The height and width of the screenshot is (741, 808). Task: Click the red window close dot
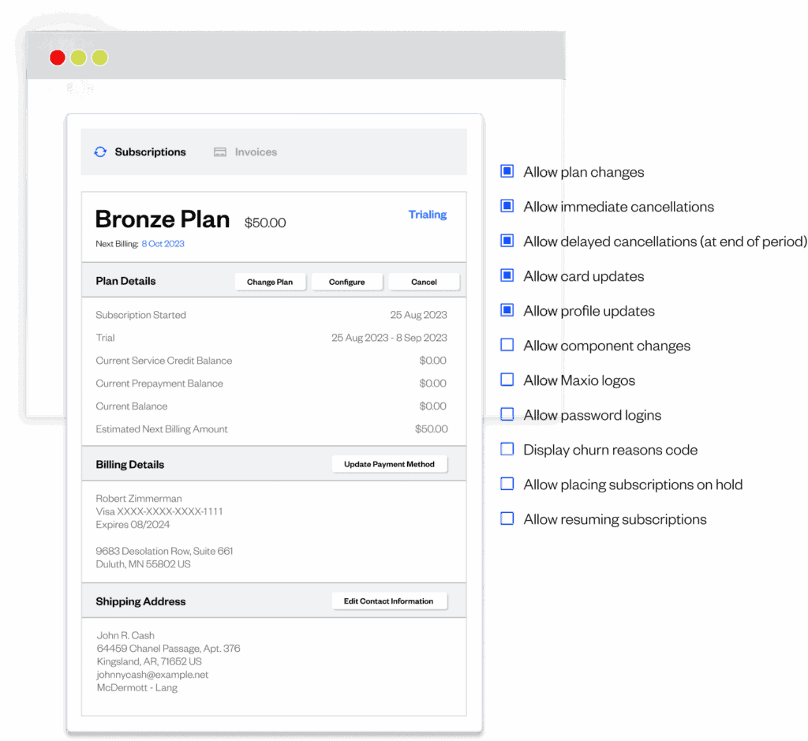tap(57, 58)
